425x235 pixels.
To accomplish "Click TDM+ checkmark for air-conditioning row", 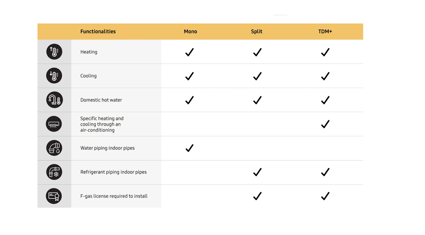I will tap(325, 124).
